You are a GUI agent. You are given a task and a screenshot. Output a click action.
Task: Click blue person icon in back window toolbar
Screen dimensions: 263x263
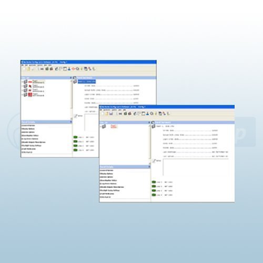point(69,69)
